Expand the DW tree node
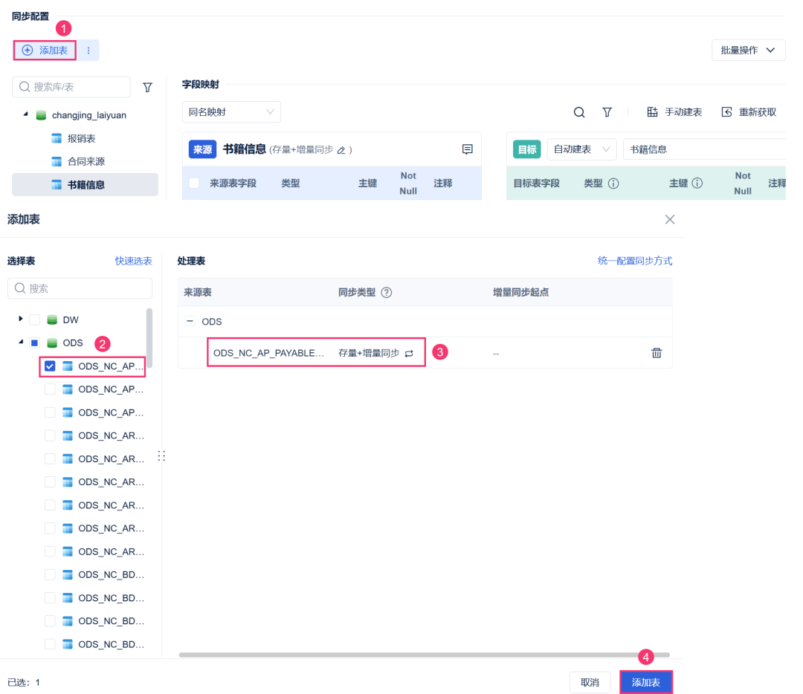This screenshot has height=694, width=803. pos(21,319)
